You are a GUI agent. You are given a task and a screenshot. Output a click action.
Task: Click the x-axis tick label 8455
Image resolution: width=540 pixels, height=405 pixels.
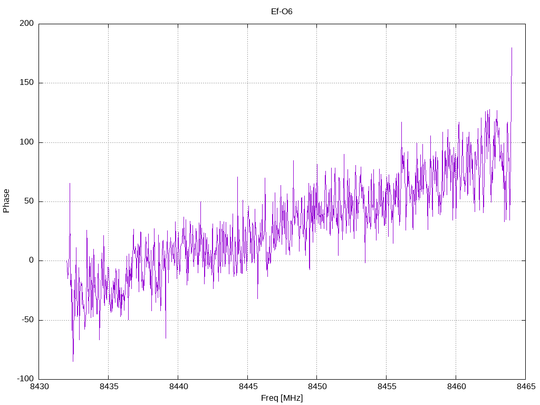387,387
